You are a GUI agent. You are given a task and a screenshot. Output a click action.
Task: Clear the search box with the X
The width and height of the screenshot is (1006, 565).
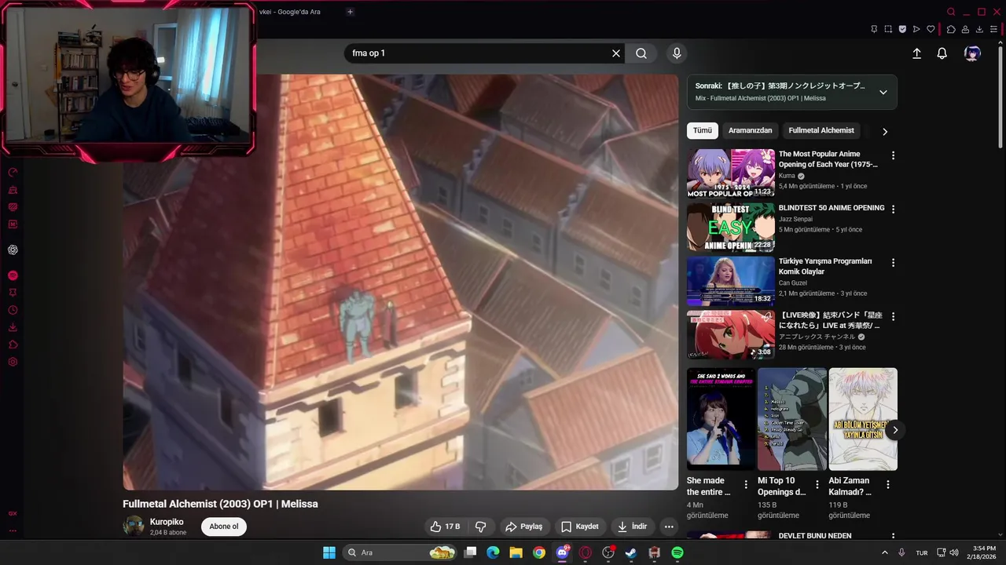pyautogui.click(x=616, y=53)
